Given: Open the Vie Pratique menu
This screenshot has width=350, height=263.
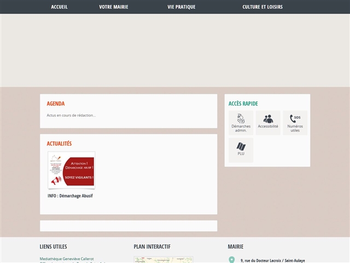Looking at the screenshot, I should 181,7.
